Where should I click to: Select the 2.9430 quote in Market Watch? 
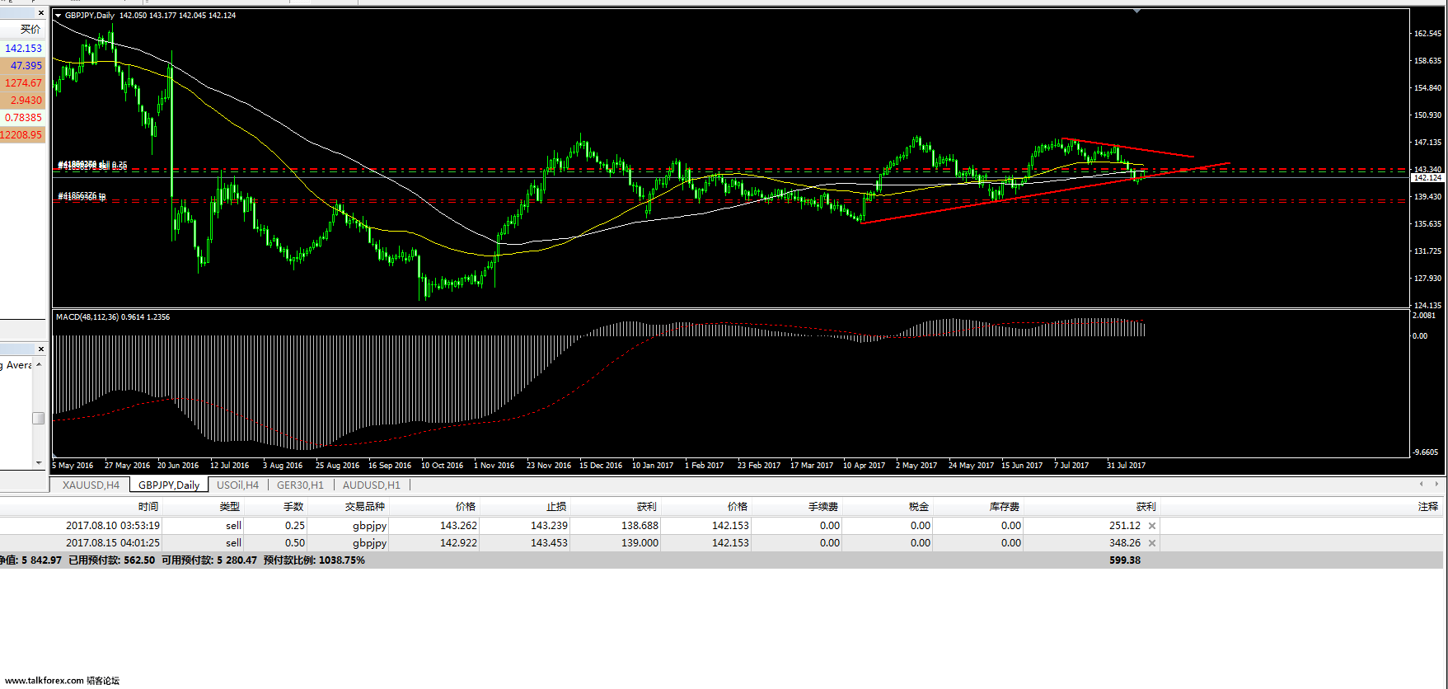click(x=23, y=101)
